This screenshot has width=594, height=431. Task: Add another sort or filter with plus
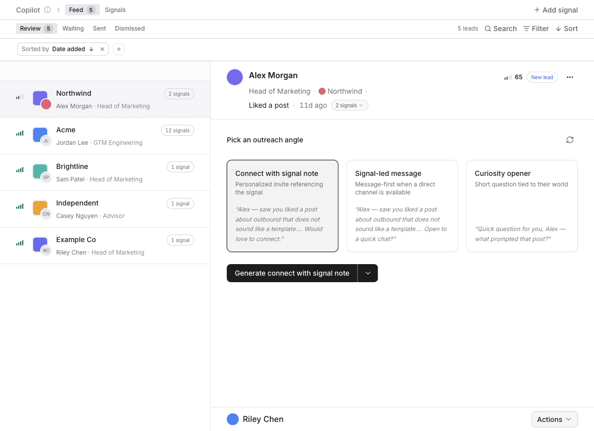[119, 49]
